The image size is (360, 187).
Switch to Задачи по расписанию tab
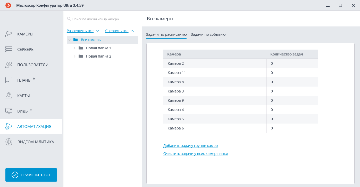166,34
